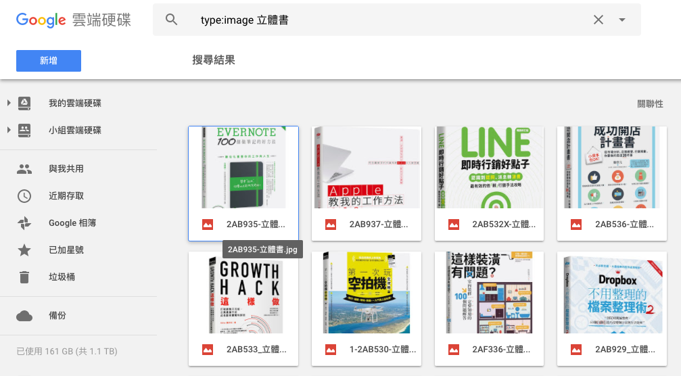The image size is (681, 376).
Task: Select the 空拍機 drone book thumbnail
Action: click(x=367, y=293)
